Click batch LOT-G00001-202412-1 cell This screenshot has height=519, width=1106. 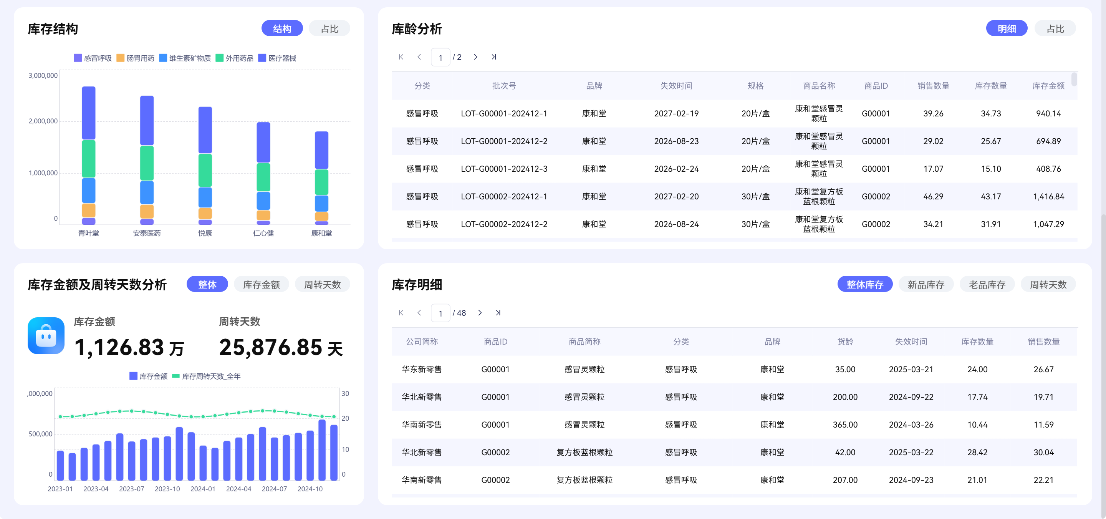click(x=504, y=113)
